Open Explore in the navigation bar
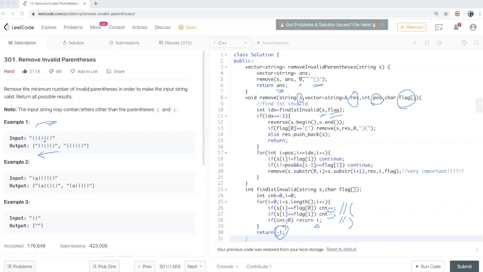 (49, 27)
